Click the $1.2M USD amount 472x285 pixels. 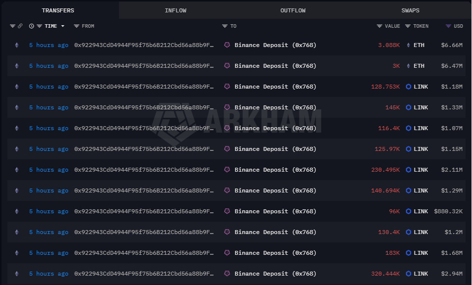pyautogui.click(x=453, y=232)
